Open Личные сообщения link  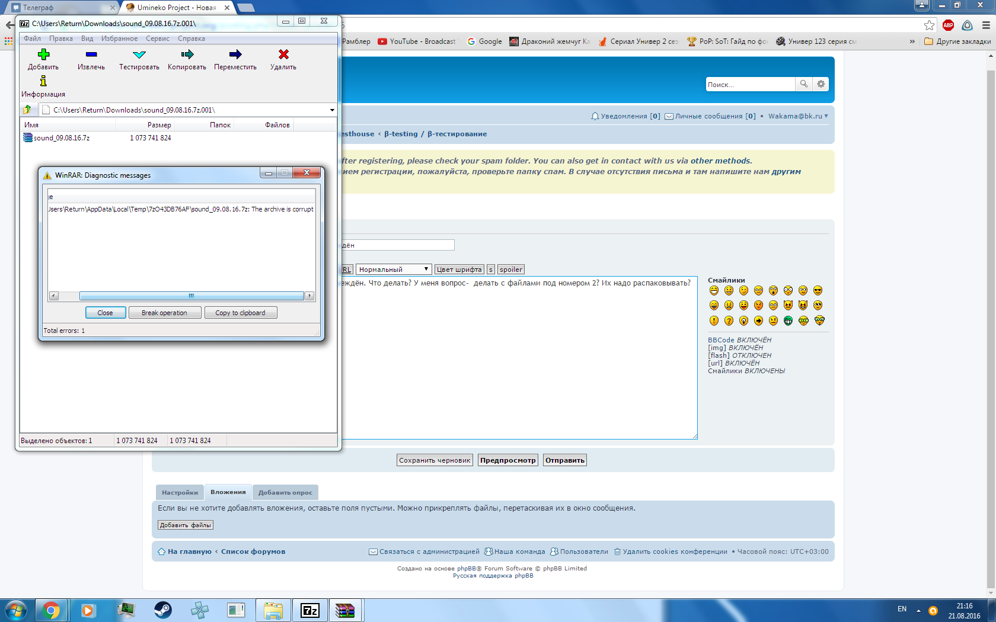tap(710, 116)
